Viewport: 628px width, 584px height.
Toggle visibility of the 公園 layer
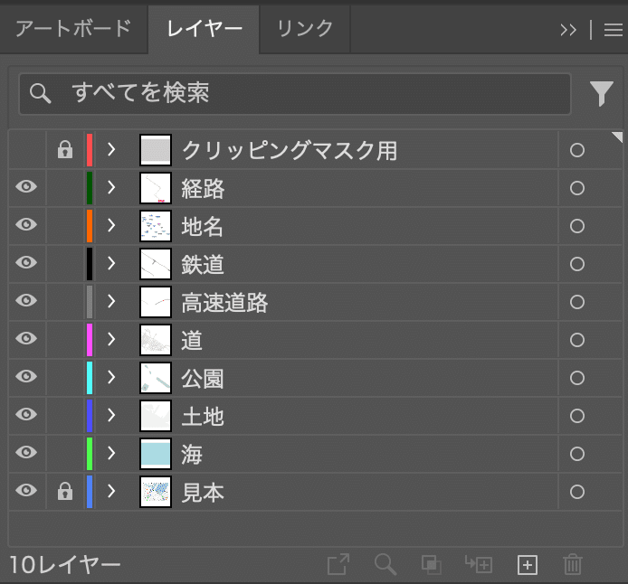point(26,376)
